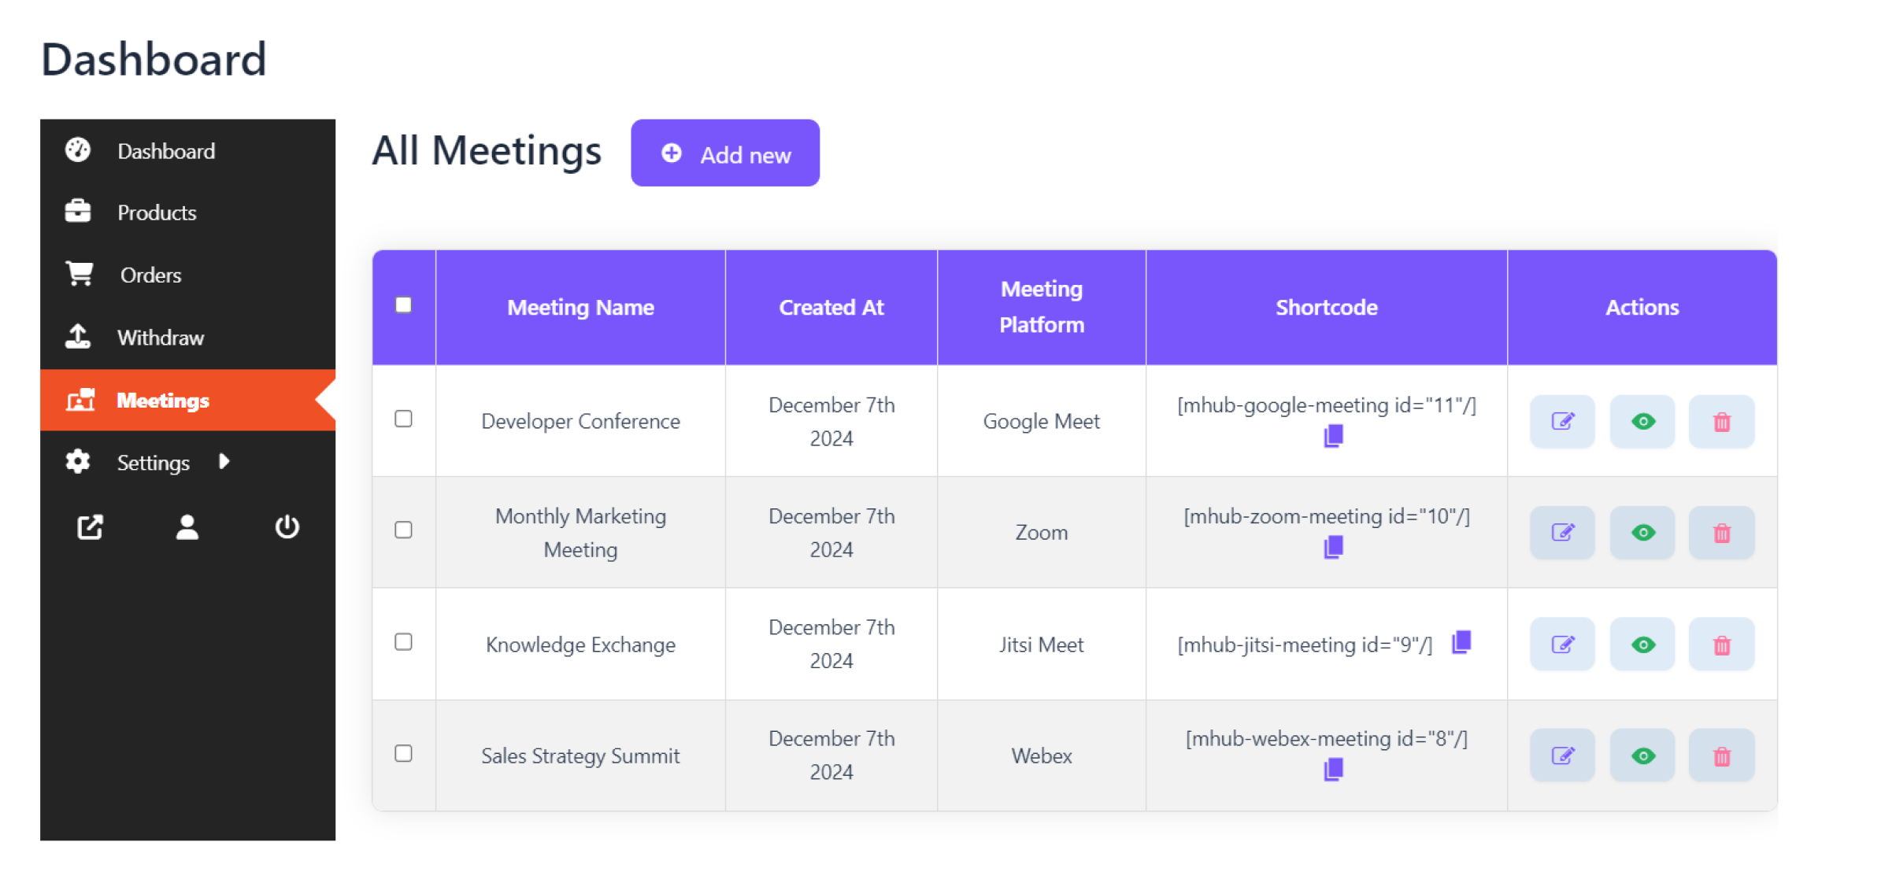1896x894 pixels.
Task: Check the Sales Strategy Summit row checkbox
Action: click(x=403, y=753)
